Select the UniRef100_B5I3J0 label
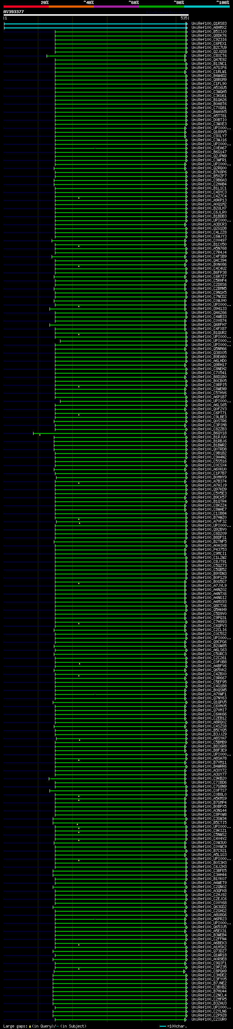Image resolution: width=233 pixels, height=1029 pixels. click(209, 31)
